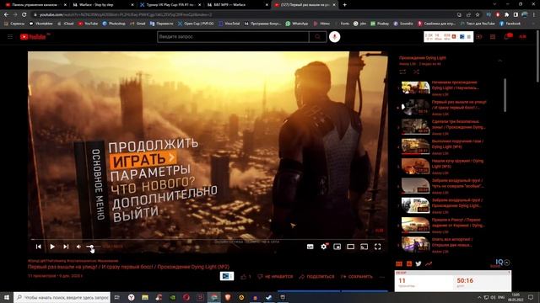Open player settings gear
Viewport: 540px width, 303px height.
click(x=324, y=247)
